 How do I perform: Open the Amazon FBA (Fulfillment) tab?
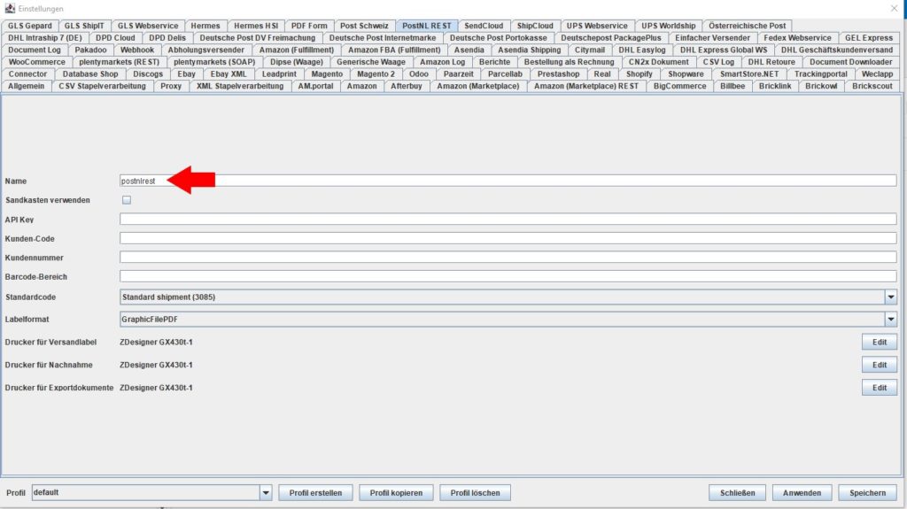(x=394, y=50)
